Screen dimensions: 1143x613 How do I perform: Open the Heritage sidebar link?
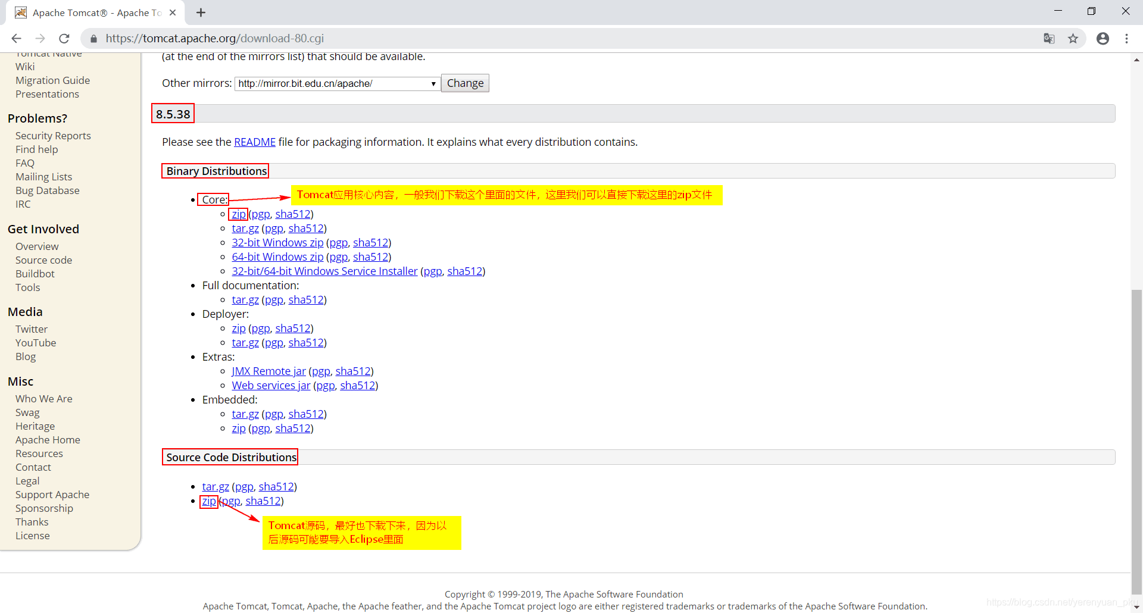pos(35,426)
